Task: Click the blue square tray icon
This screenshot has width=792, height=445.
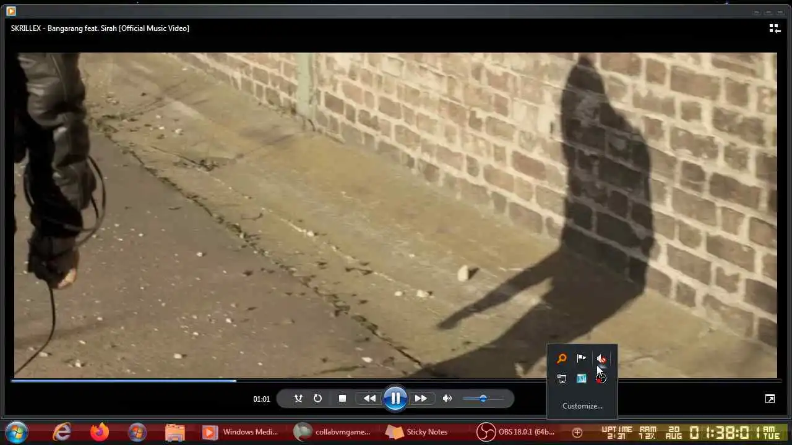Action: pos(581,378)
